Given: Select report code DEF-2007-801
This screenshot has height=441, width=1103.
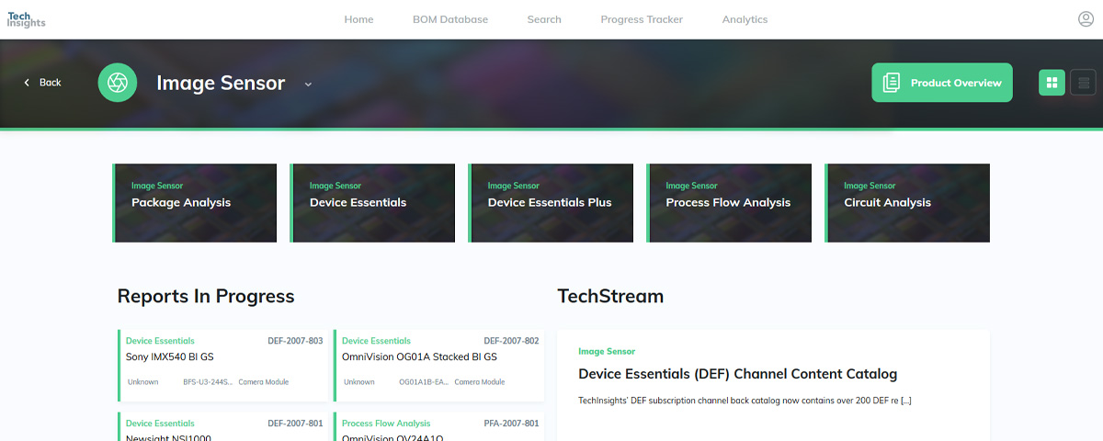Looking at the screenshot, I should point(295,424).
